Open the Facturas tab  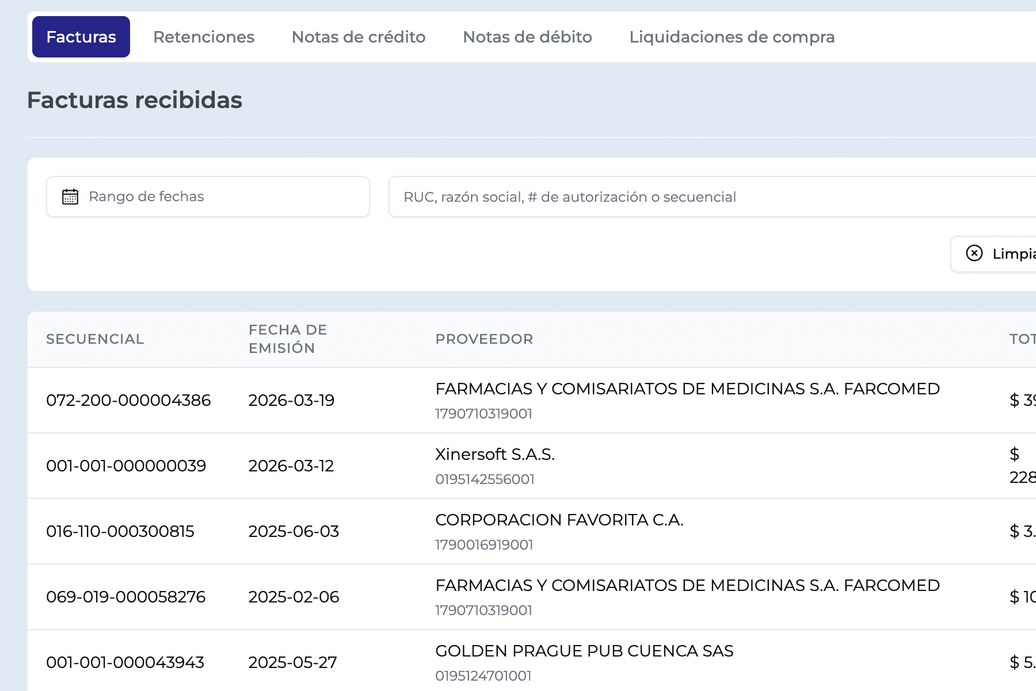click(x=81, y=37)
